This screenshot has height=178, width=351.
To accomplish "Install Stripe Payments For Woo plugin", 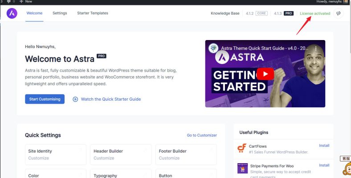I will pos(324,165).
